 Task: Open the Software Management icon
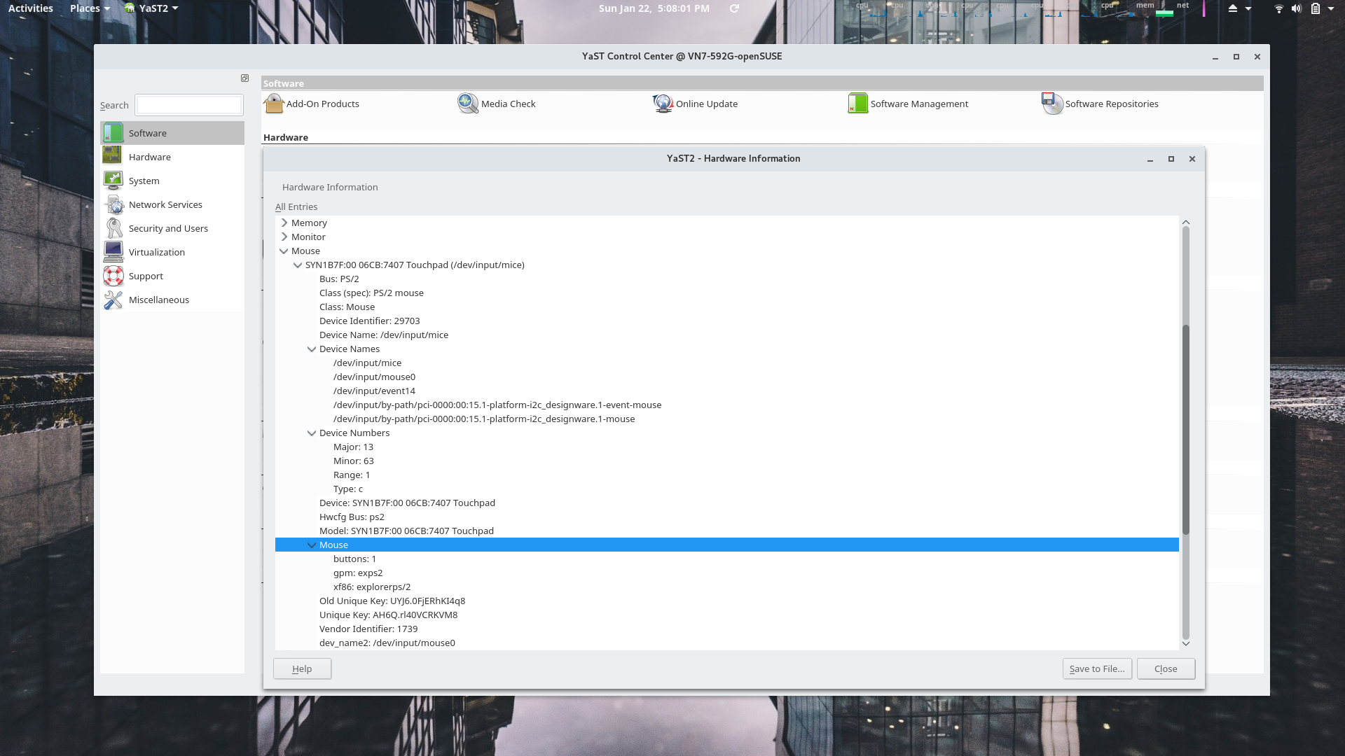(x=857, y=104)
